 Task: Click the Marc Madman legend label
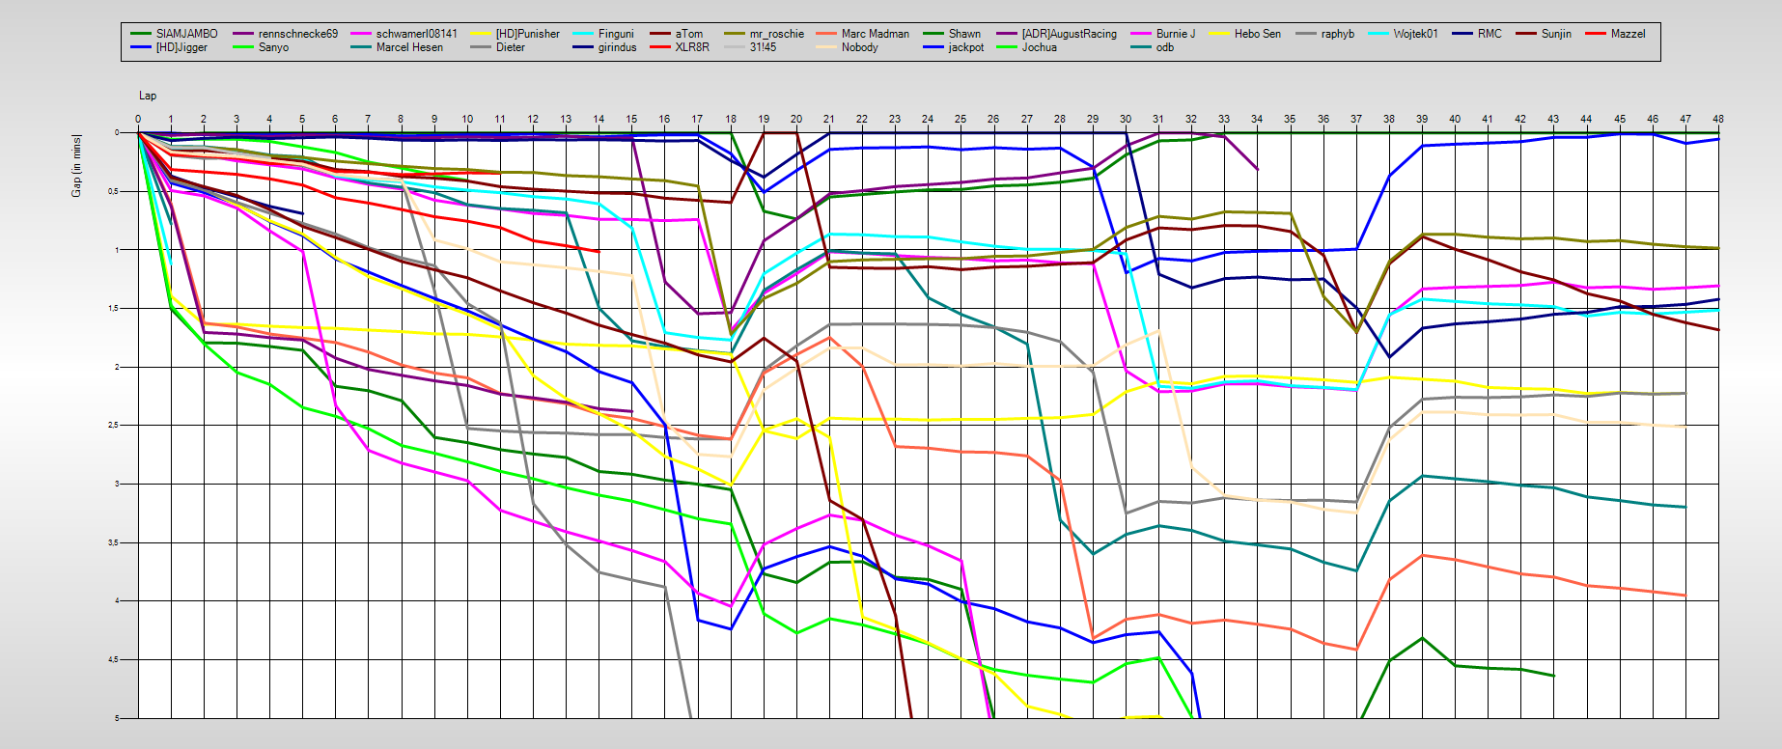click(x=875, y=34)
